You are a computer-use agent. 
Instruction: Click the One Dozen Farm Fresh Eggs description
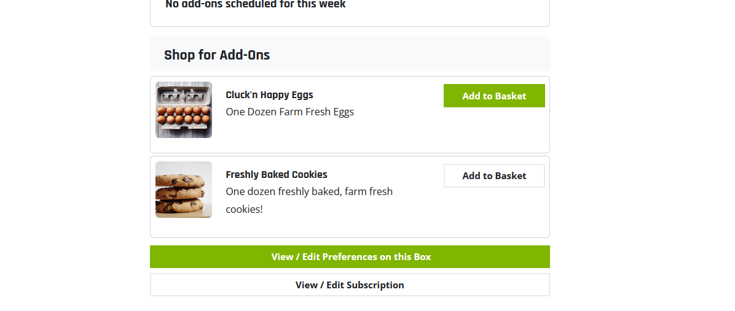point(289,112)
